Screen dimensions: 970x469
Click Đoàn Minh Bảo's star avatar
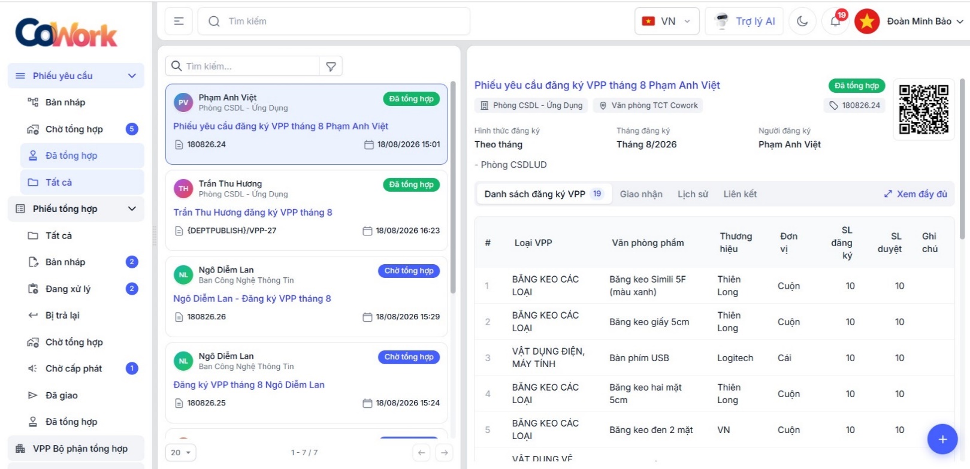(x=866, y=22)
